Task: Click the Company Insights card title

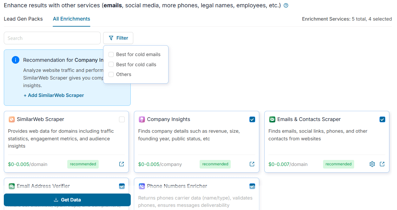Action: point(169,119)
